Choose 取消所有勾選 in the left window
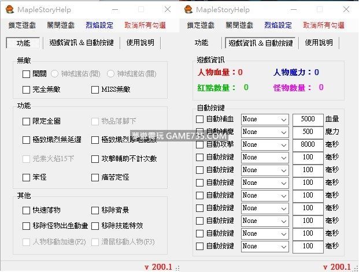 [145, 25]
